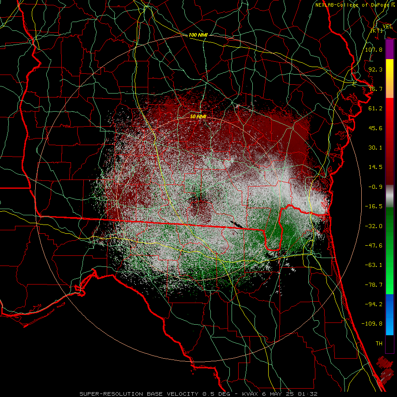Click the 92.3 velocity legend value

[x=375, y=69]
